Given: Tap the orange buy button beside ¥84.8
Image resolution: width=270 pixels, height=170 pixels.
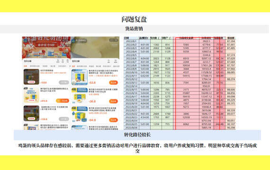Looking at the screenshot, I should [x=114, y=120].
